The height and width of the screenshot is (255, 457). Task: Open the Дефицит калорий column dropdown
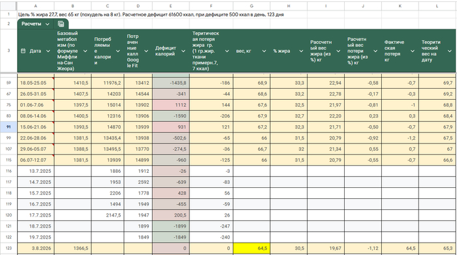click(183, 51)
